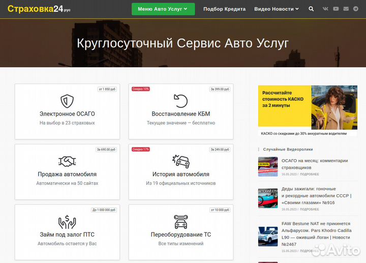Viewport: 366px width, 263px height.
Task: Click the Случайные Видеоролики section heading
Action: (288, 149)
